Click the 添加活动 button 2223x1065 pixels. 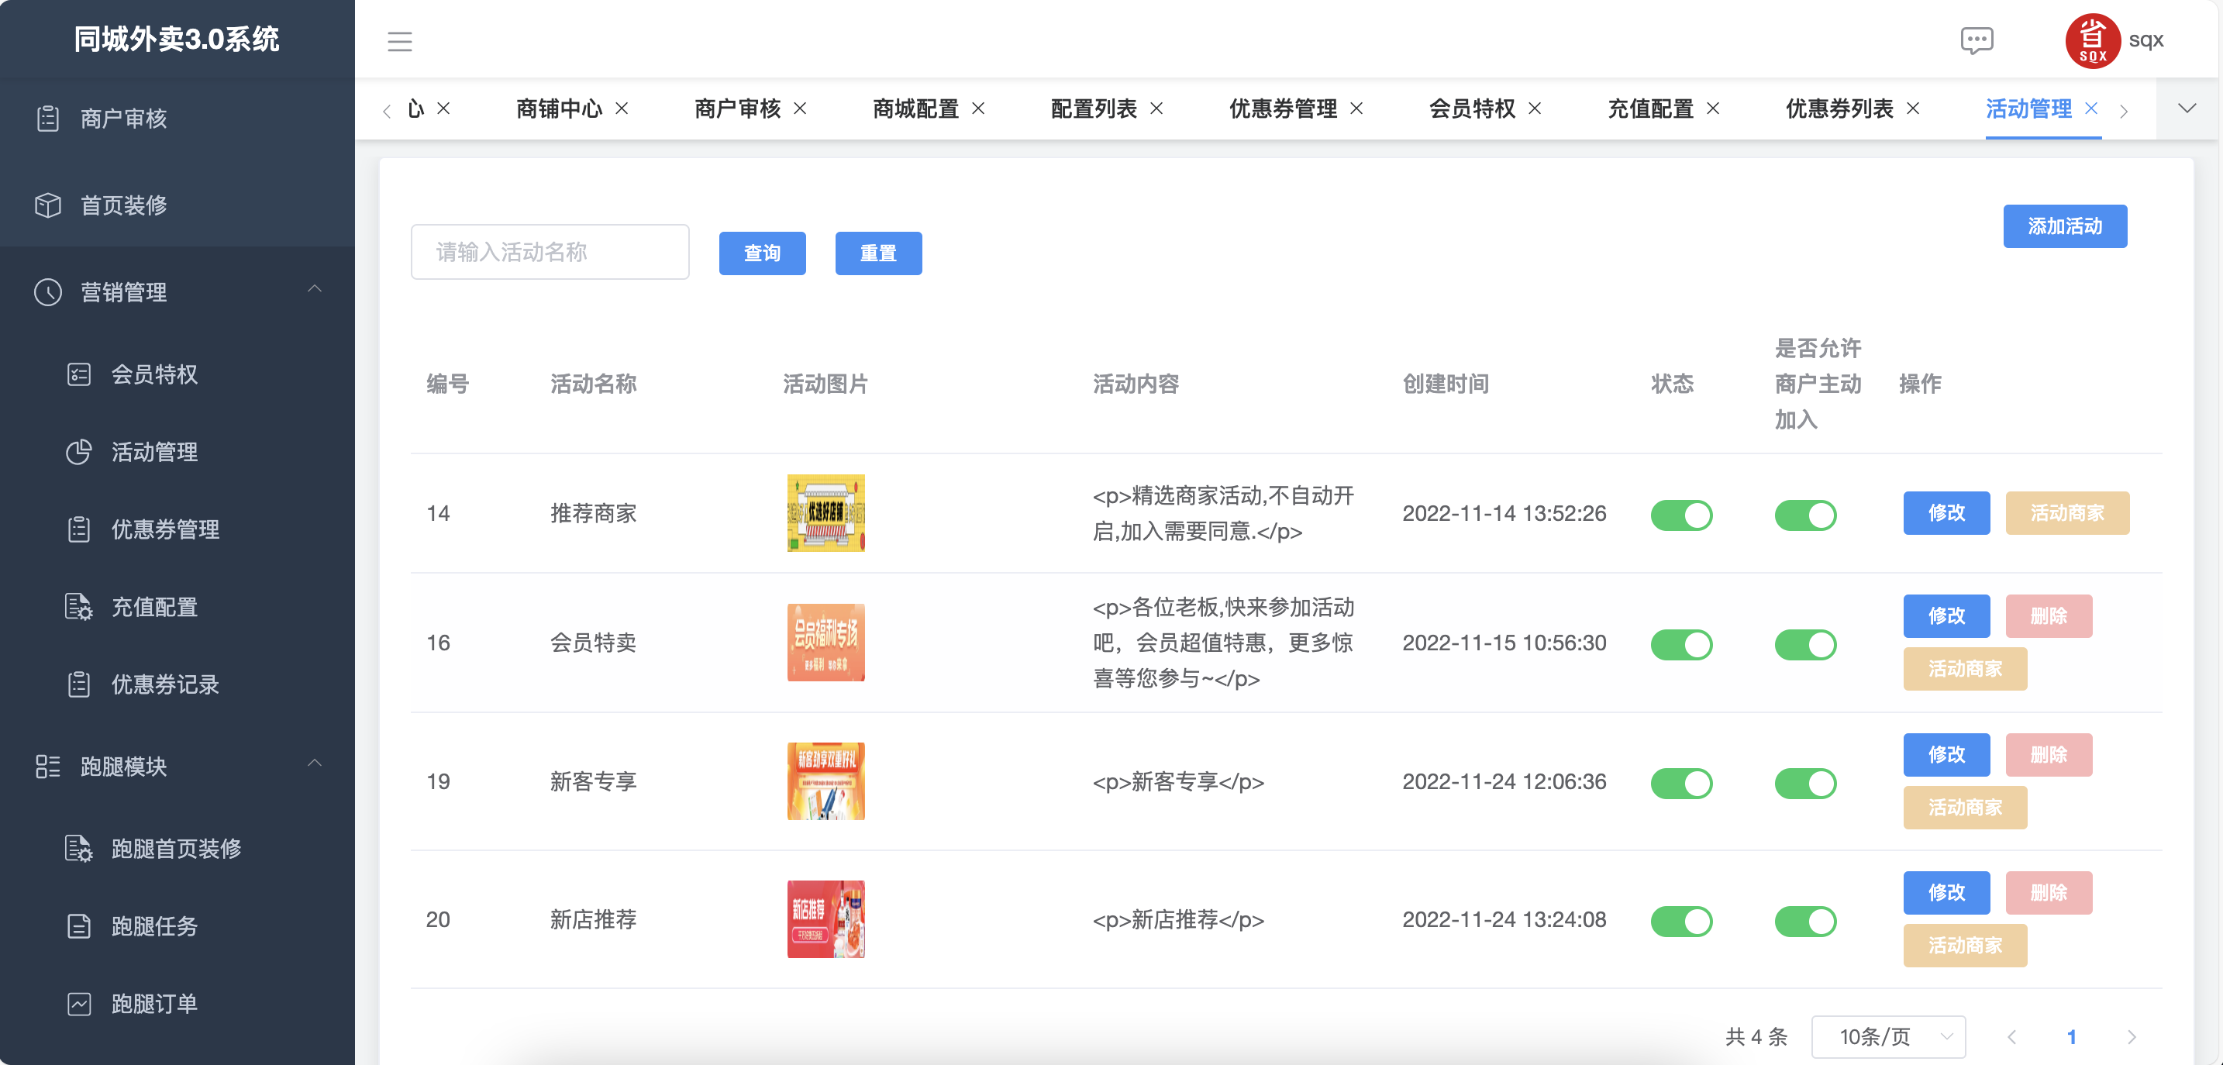tap(2065, 226)
